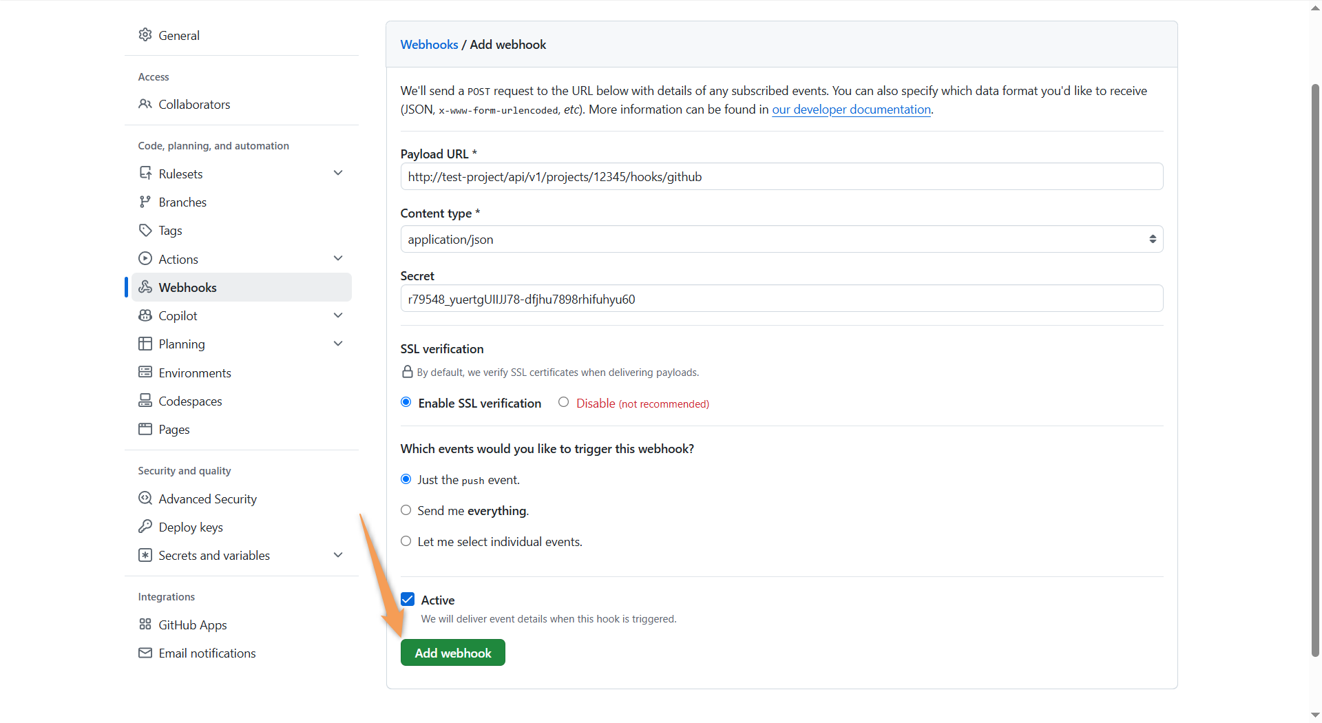
Task: Select Enable SSL verification radio button
Action: [406, 402]
